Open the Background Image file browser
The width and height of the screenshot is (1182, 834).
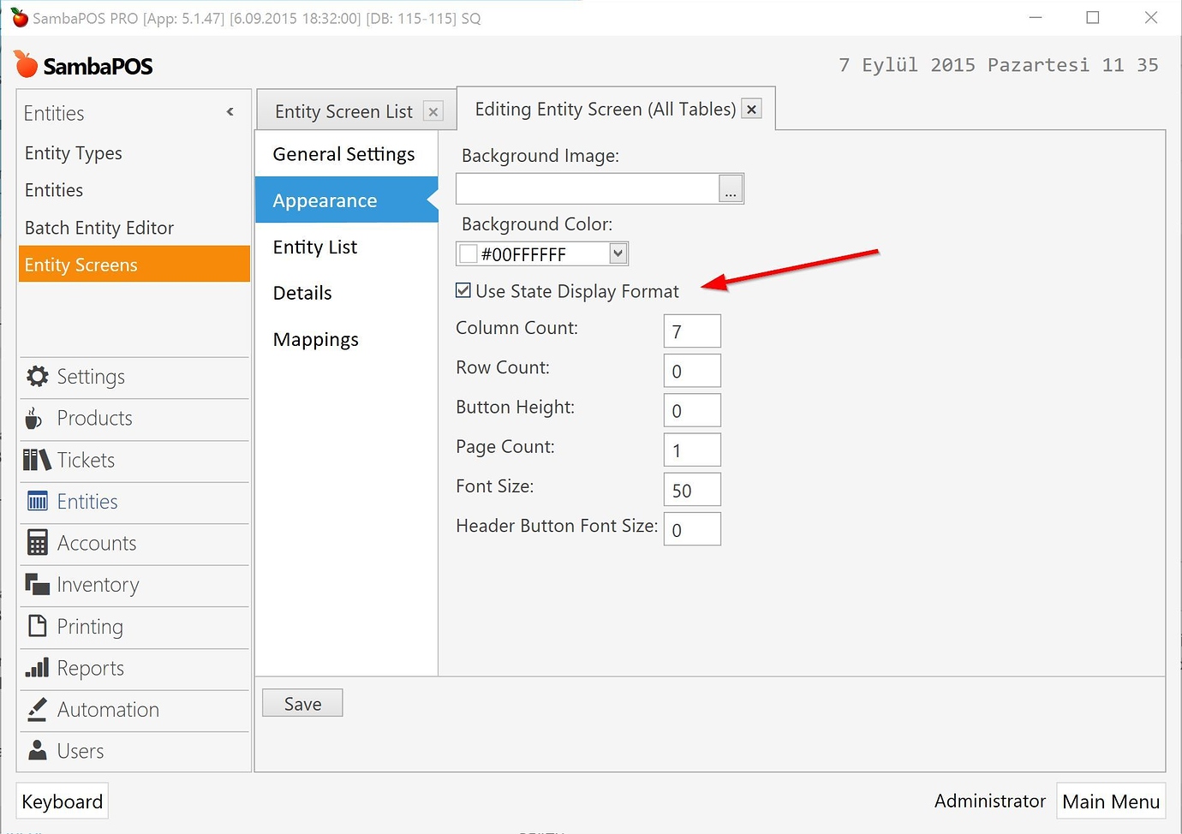click(x=731, y=188)
